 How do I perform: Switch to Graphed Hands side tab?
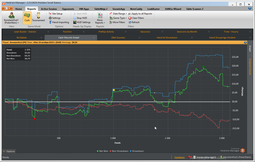tap(250, 67)
